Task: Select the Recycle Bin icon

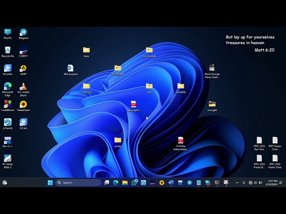Action: [8, 52]
